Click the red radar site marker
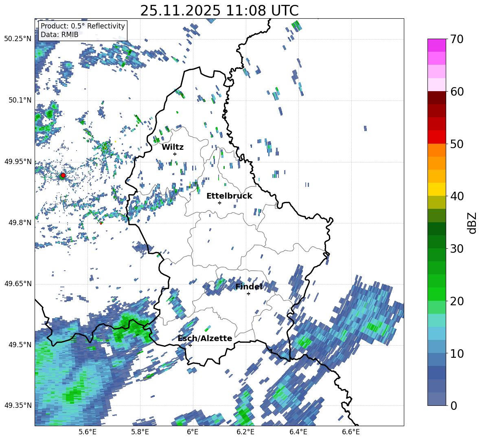 click(63, 175)
